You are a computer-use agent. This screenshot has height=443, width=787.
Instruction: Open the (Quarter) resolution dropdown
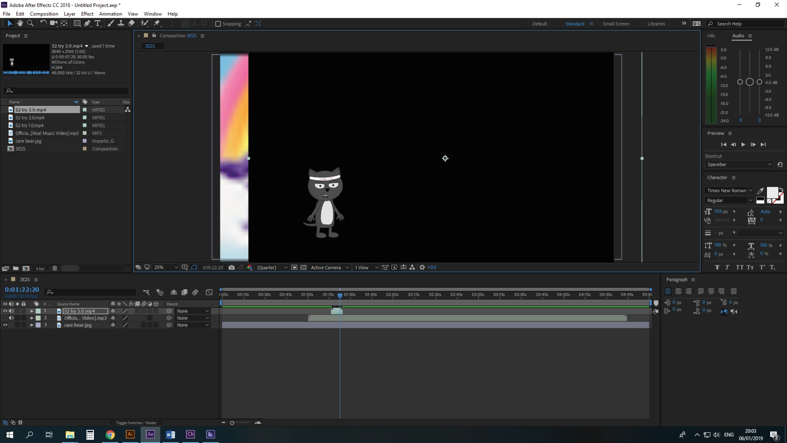coord(272,267)
